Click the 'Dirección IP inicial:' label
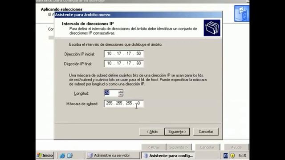This screenshot has width=285, height=160. [80, 54]
